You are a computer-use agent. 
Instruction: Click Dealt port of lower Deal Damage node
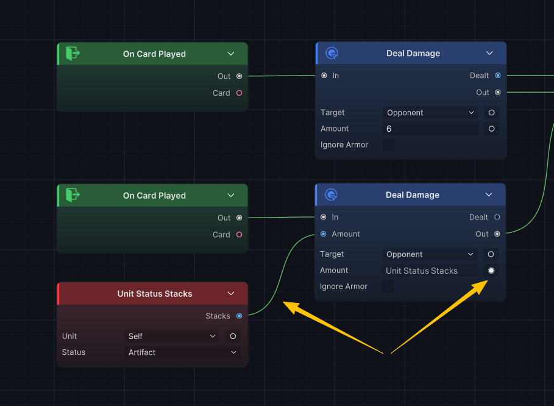497,217
